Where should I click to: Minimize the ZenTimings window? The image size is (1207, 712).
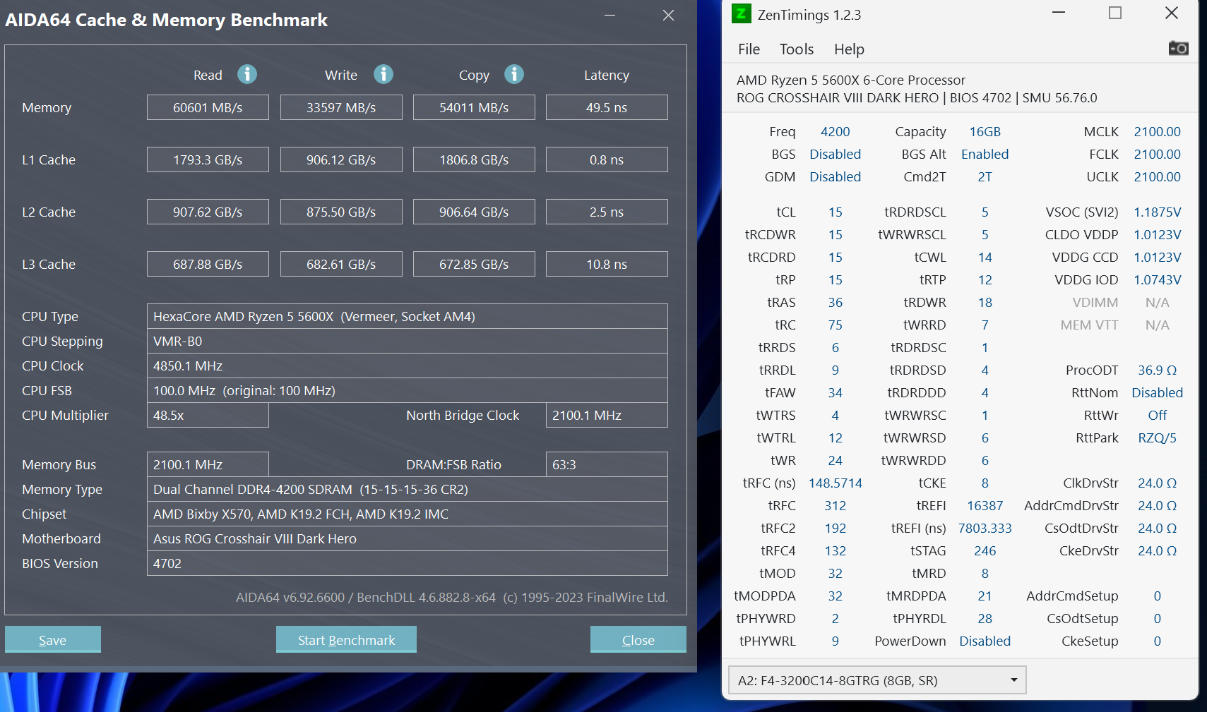click(x=1059, y=13)
